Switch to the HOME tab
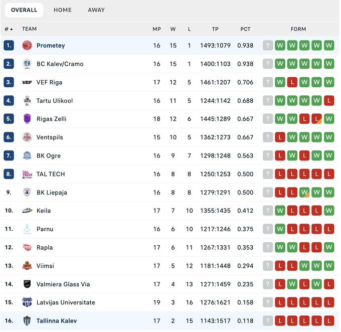Viewport: 341px width, 332px height. click(x=63, y=10)
